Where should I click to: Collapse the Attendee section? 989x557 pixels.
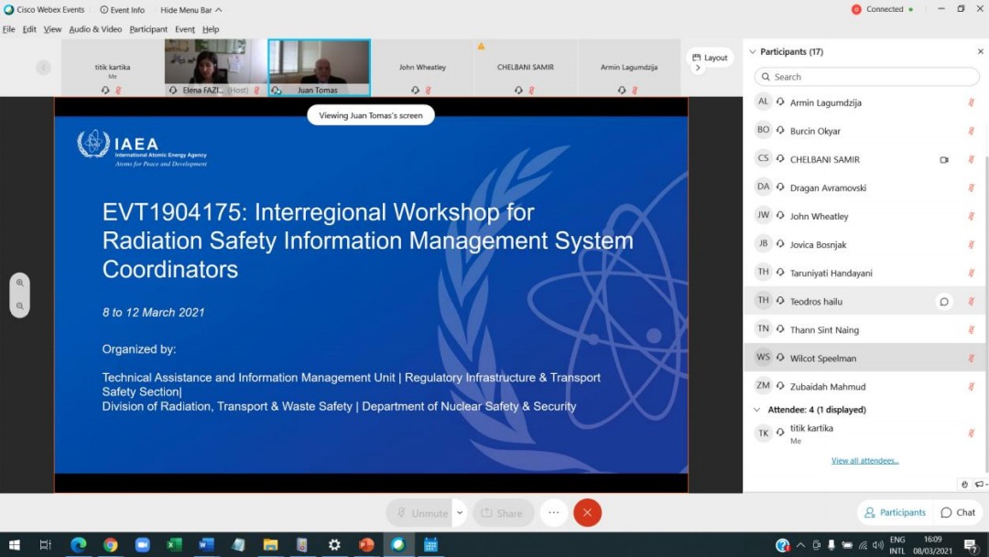[x=757, y=410]
